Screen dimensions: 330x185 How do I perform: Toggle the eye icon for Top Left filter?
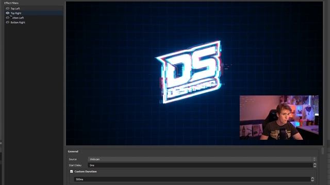(x=8, y=9)
